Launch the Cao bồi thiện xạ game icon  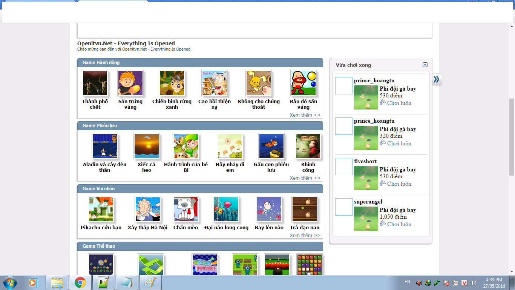[x=214, y=83]
